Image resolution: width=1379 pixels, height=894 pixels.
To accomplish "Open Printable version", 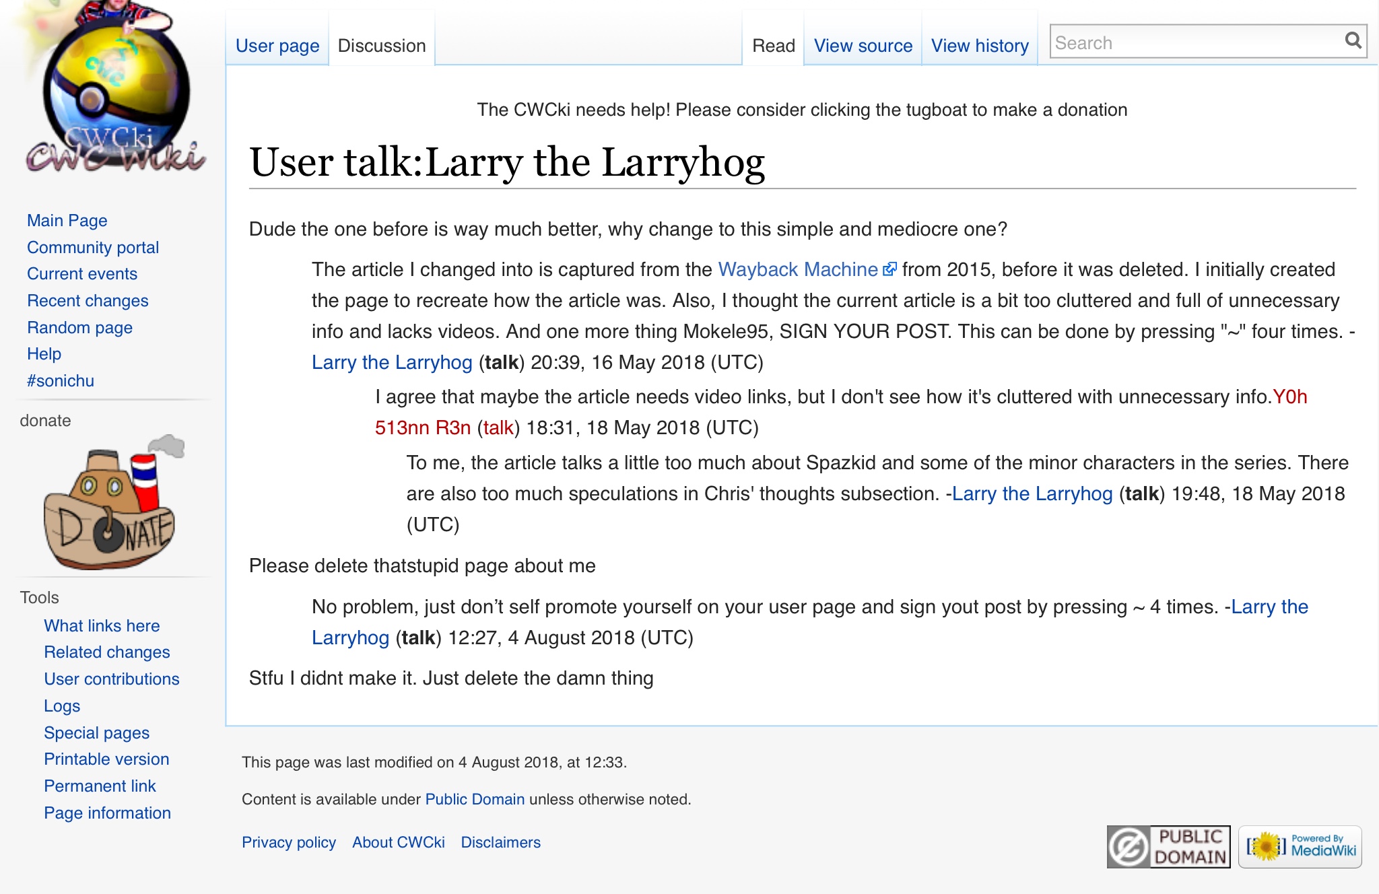I will pos(106,759).
